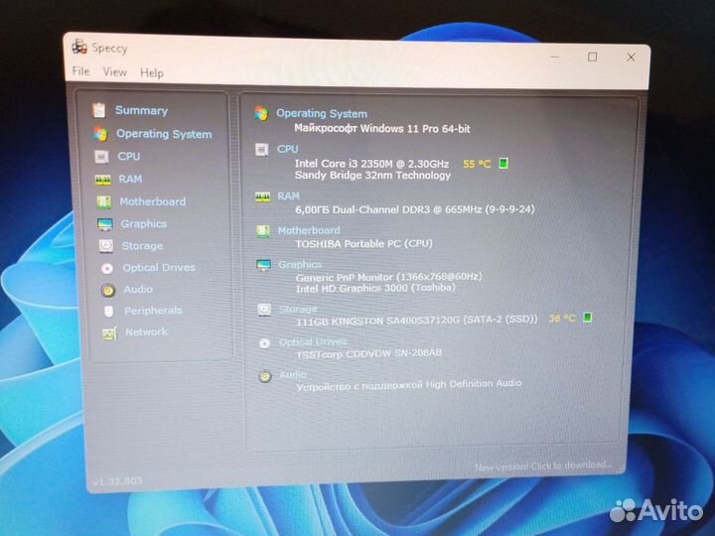Click the 6,00ГБ Dual-Channel DDR3 text
Viewport: 715px width, 536px height.
point(415,209)
